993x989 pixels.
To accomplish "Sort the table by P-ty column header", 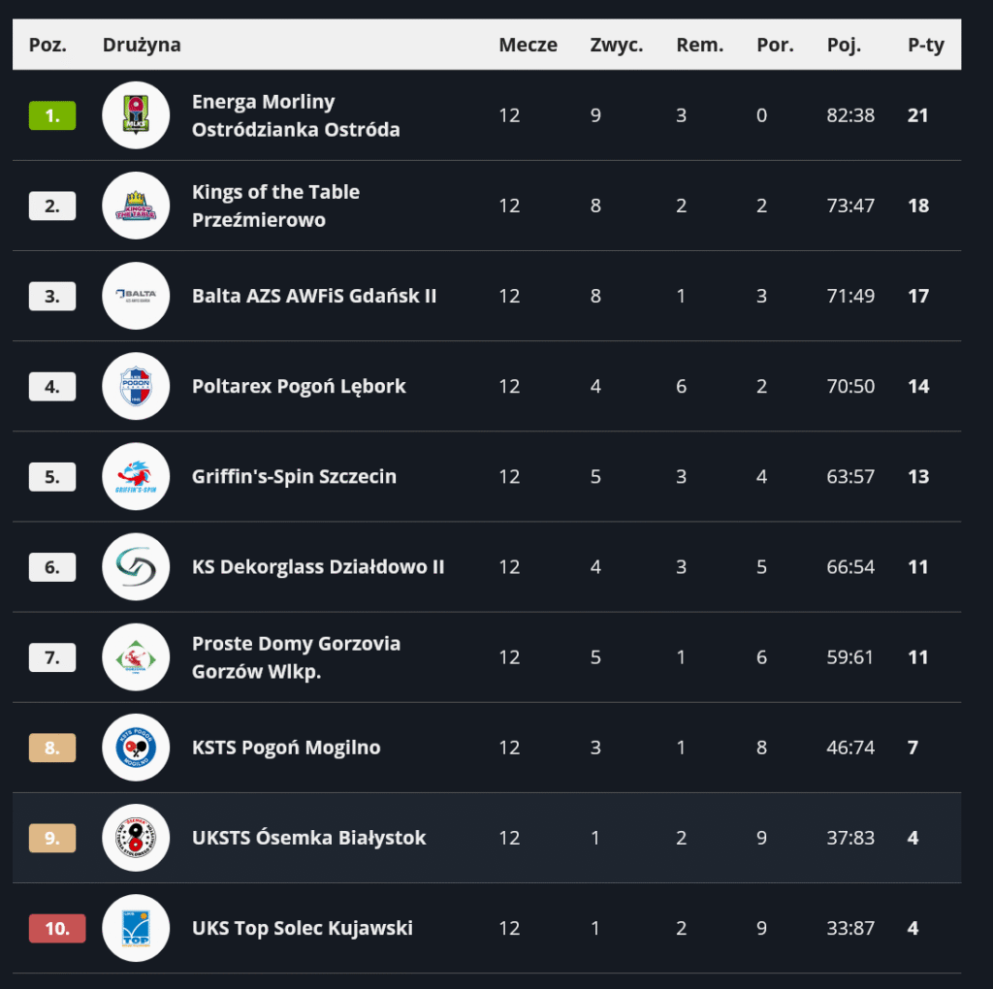I will 925,45.
